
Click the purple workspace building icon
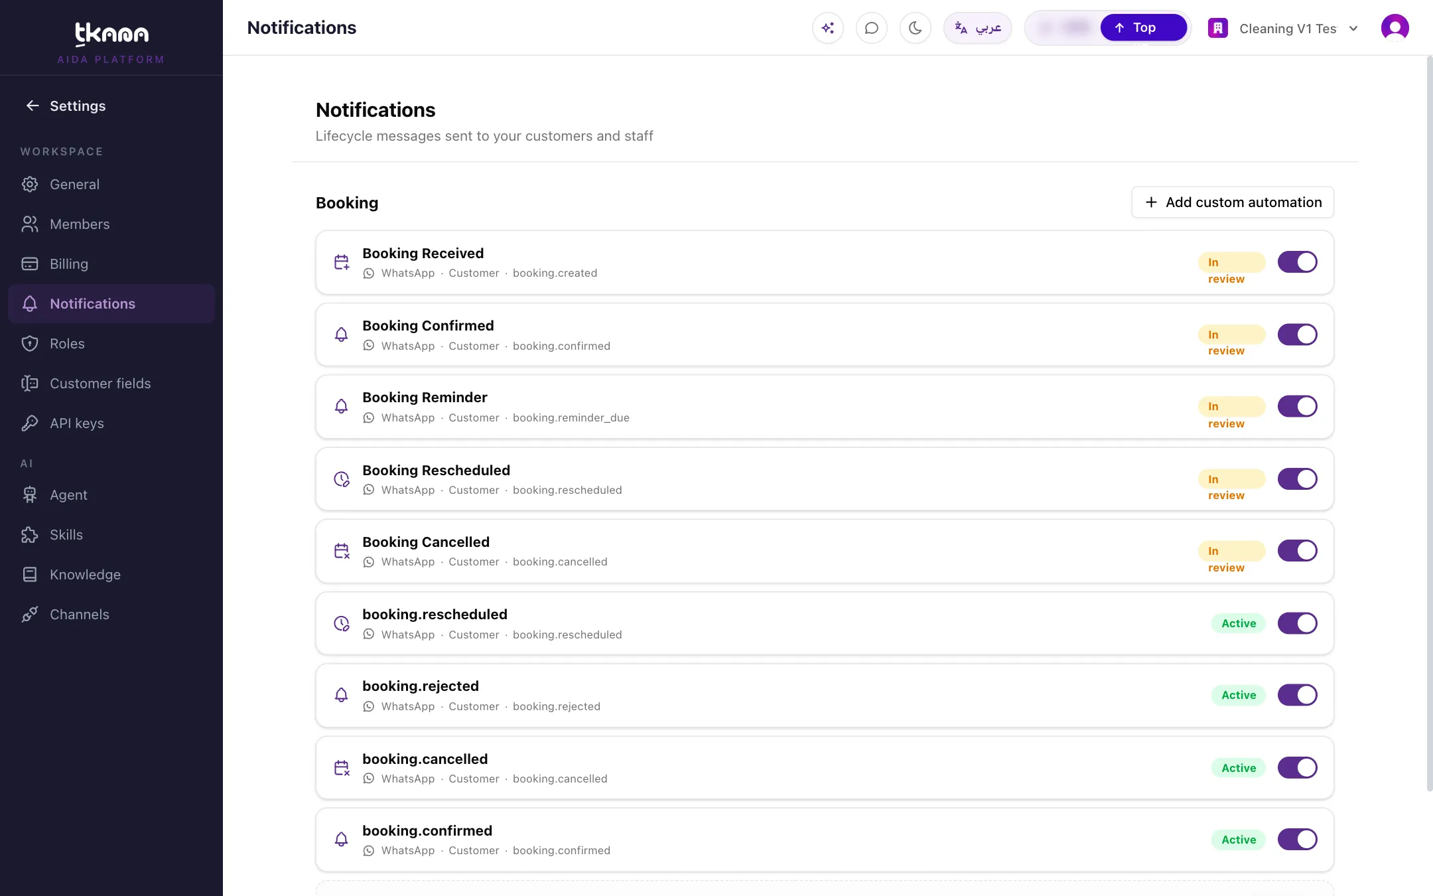pyautogui.click(x=1217, y=28)
